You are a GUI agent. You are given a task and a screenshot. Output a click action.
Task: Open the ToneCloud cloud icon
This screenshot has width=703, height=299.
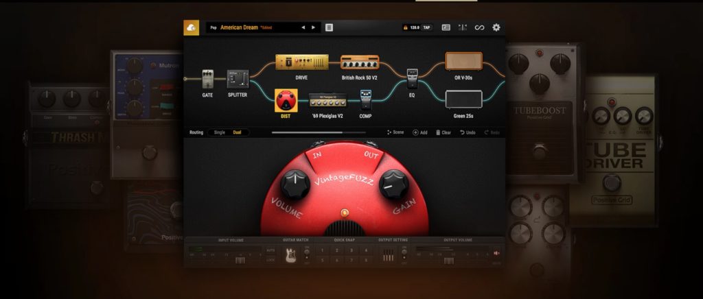tap(192, 27)
